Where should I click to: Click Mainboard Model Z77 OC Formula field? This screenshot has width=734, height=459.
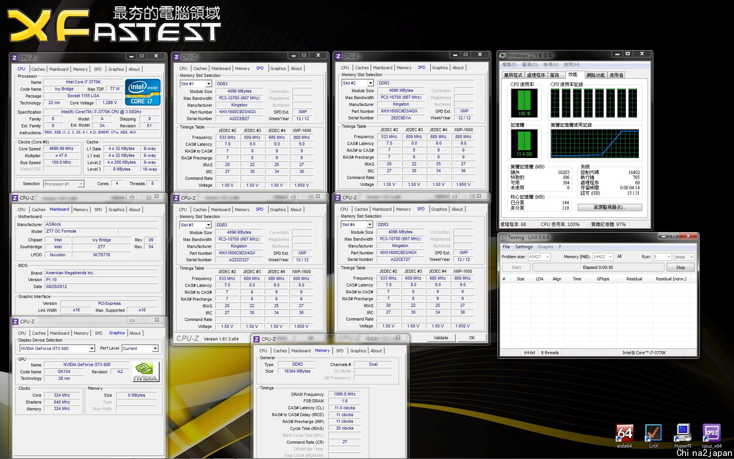click(x=81, y=231)
